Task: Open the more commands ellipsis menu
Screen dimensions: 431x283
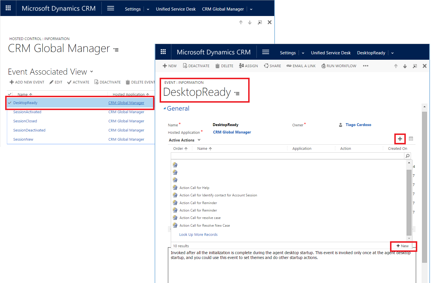Action: click(365, 66)
